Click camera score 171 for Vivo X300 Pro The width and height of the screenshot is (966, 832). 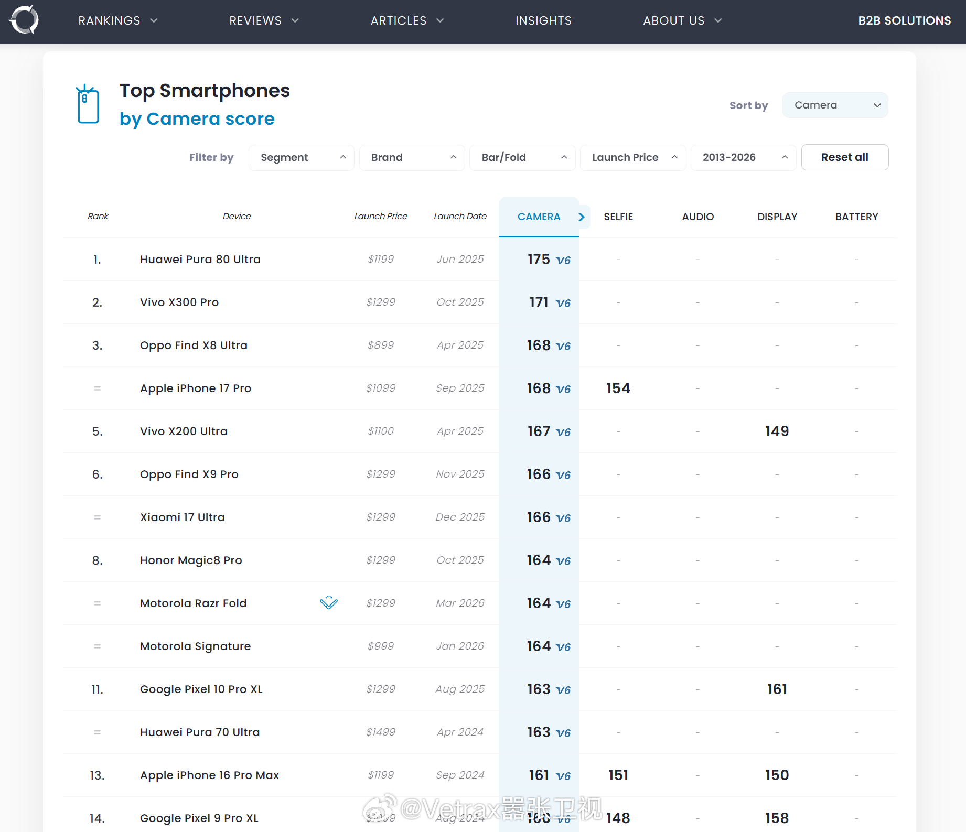tap(539, 302)
